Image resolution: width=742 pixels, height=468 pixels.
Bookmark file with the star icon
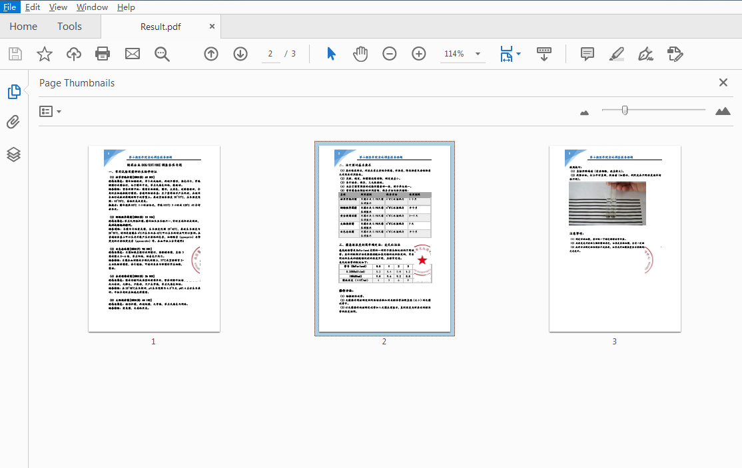coord(44,54)
